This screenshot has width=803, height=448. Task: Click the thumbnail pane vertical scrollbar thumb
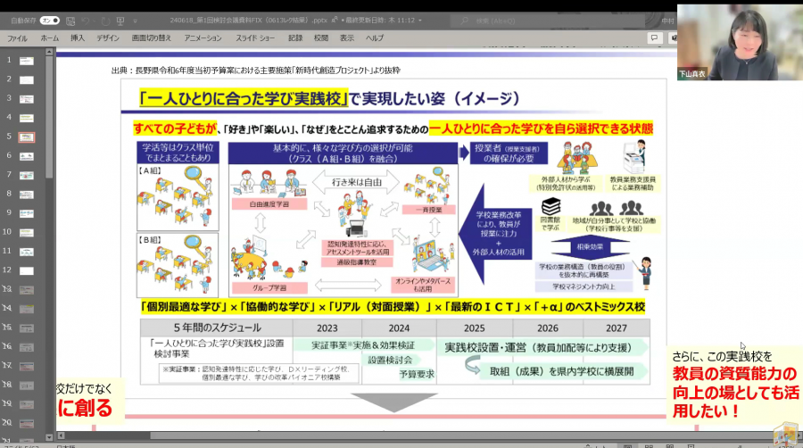coord(49,117)
